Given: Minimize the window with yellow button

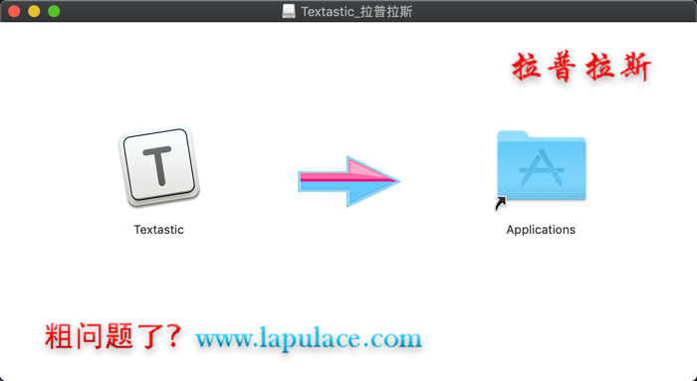Looking at the screenshot, I should pos(34,11).
